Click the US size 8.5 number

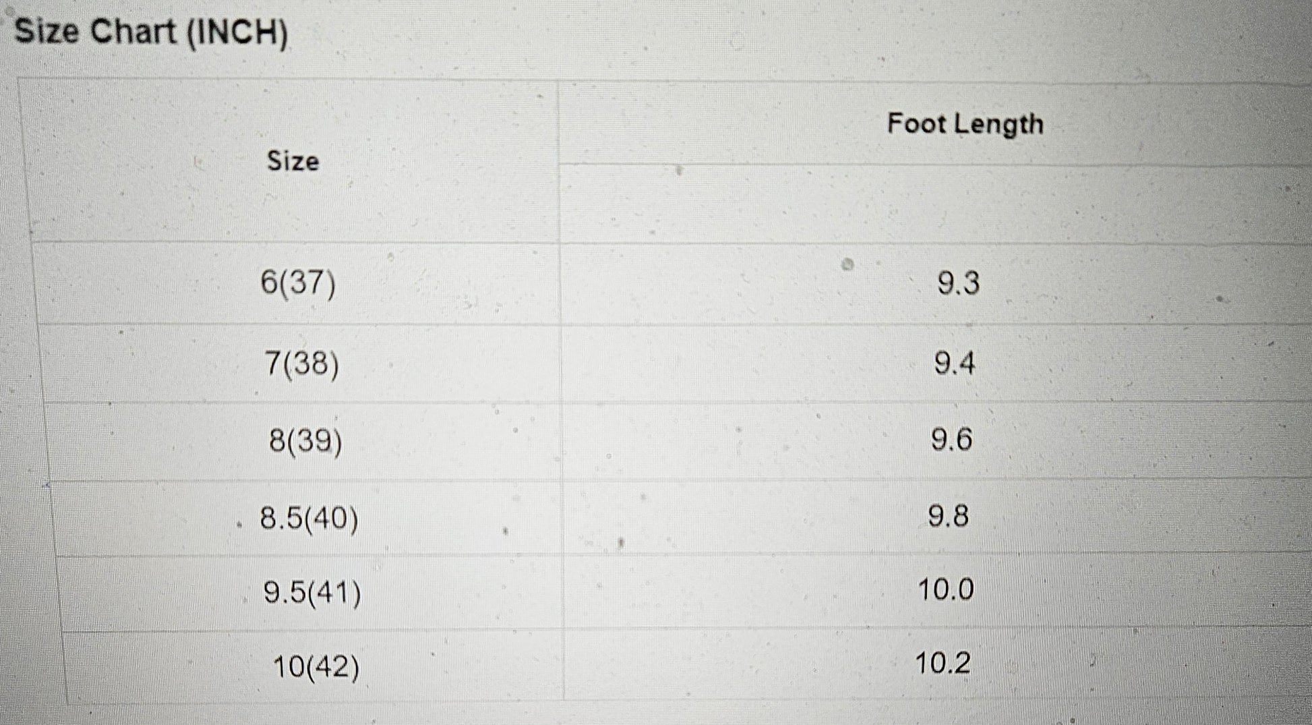coord(275,519)
